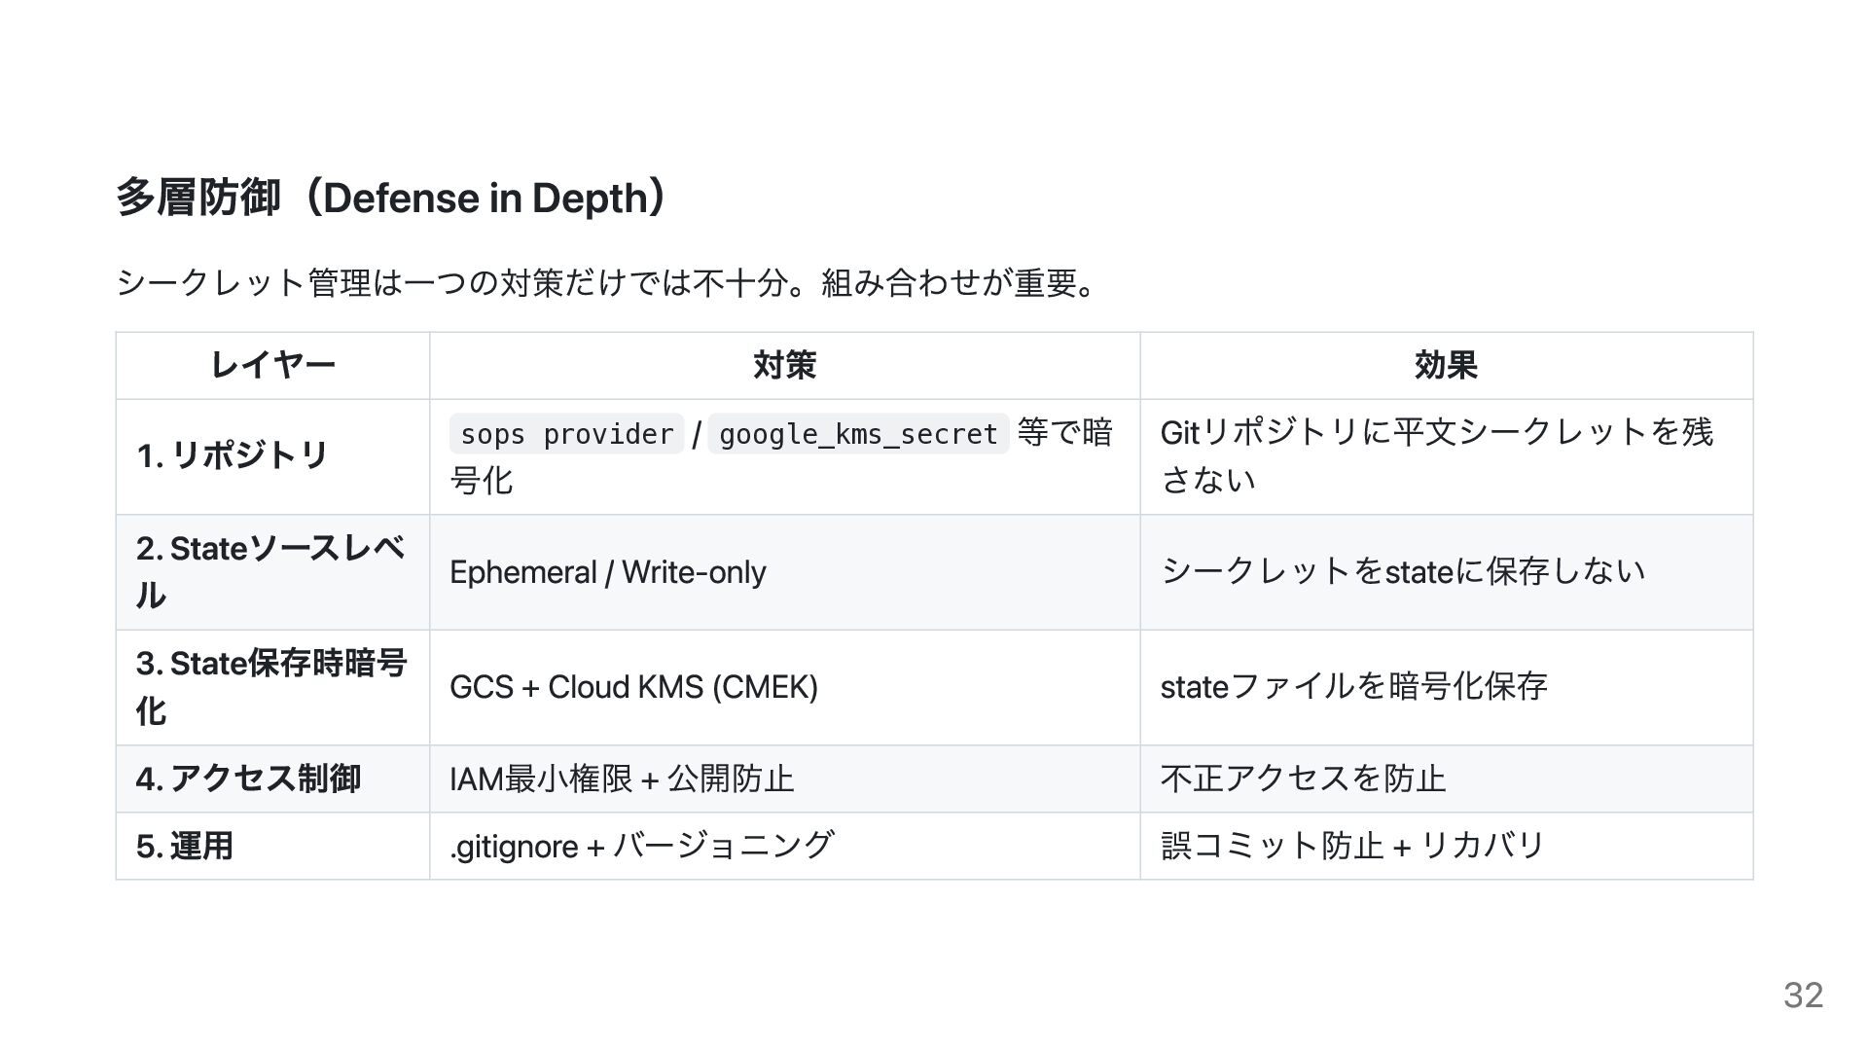Click the slide page number 32
This screenshot has width=1868, height=1051.
tap(1803, 995)
